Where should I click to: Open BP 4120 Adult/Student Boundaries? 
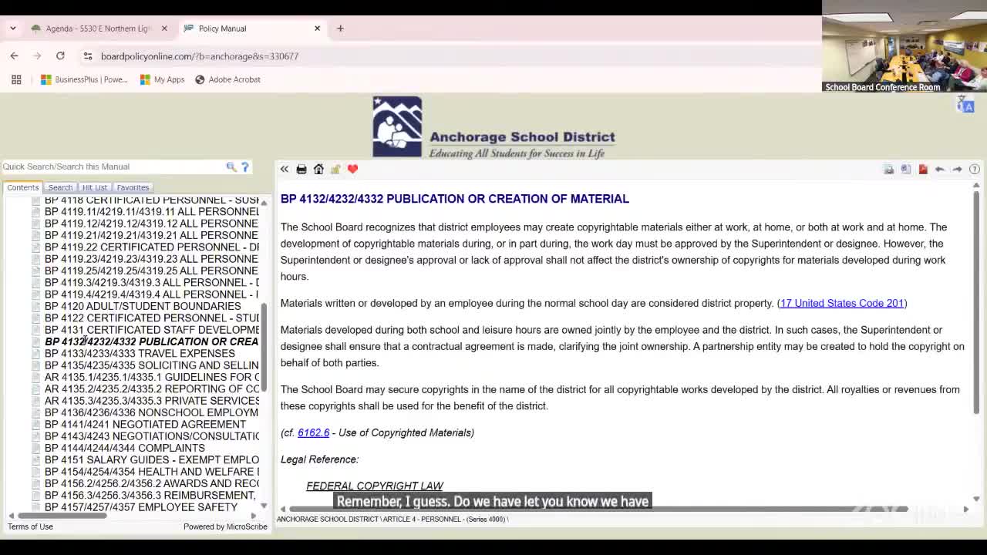coord(143,306)
